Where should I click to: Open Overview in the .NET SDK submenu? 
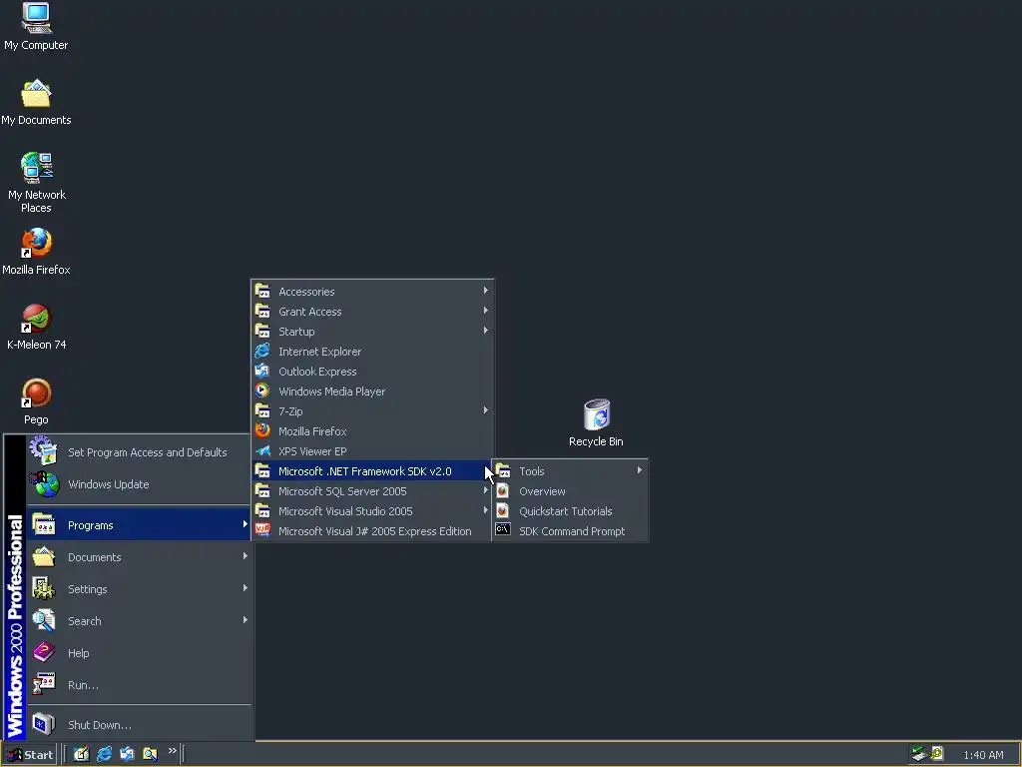[x=570, y=491]
